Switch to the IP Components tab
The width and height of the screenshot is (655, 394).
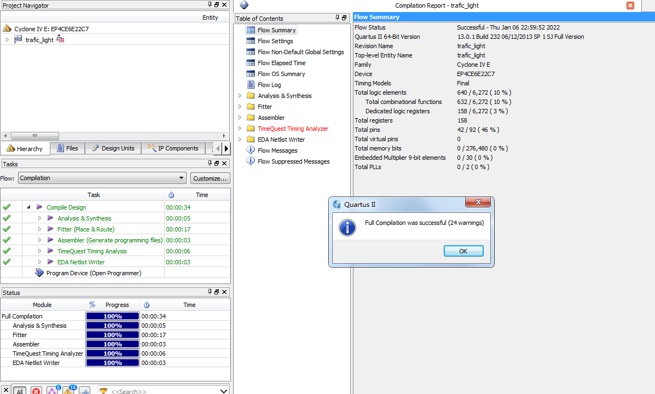click(x=173, y=148)
